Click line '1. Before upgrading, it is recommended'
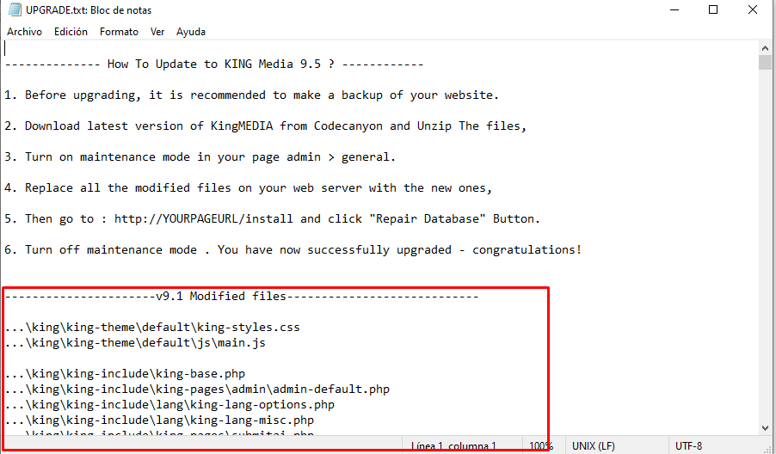Screen dimensions: 776x454 coord(251,95)
